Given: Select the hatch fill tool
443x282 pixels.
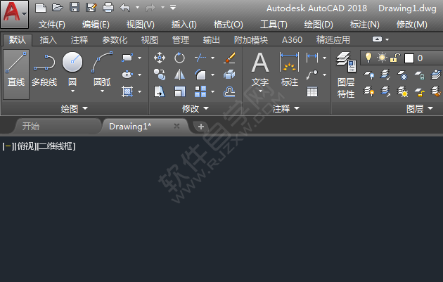Looking at the screenshot, I should 127,91.
